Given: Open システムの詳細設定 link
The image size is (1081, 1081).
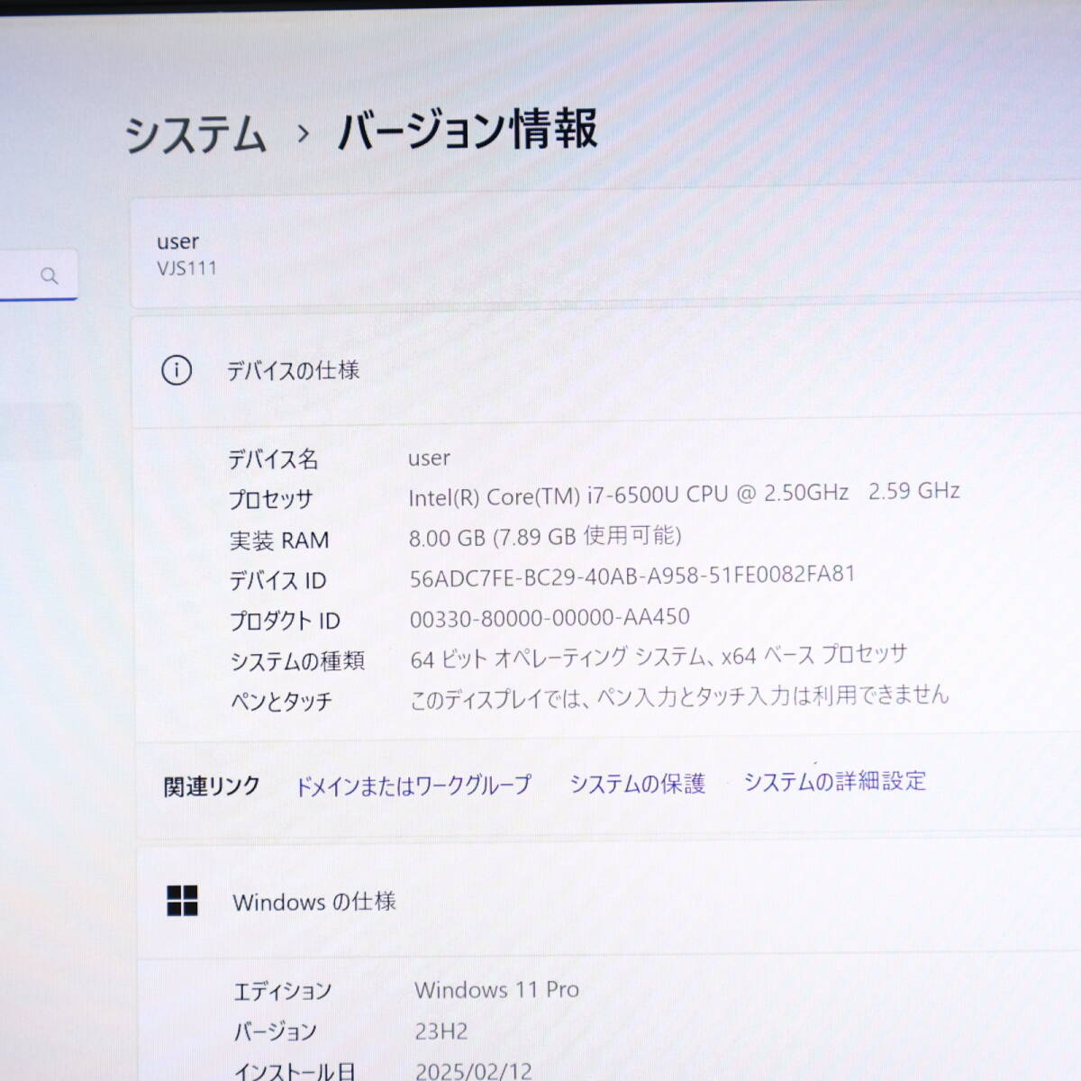Looking at the screenshot, I should [834, 781].
